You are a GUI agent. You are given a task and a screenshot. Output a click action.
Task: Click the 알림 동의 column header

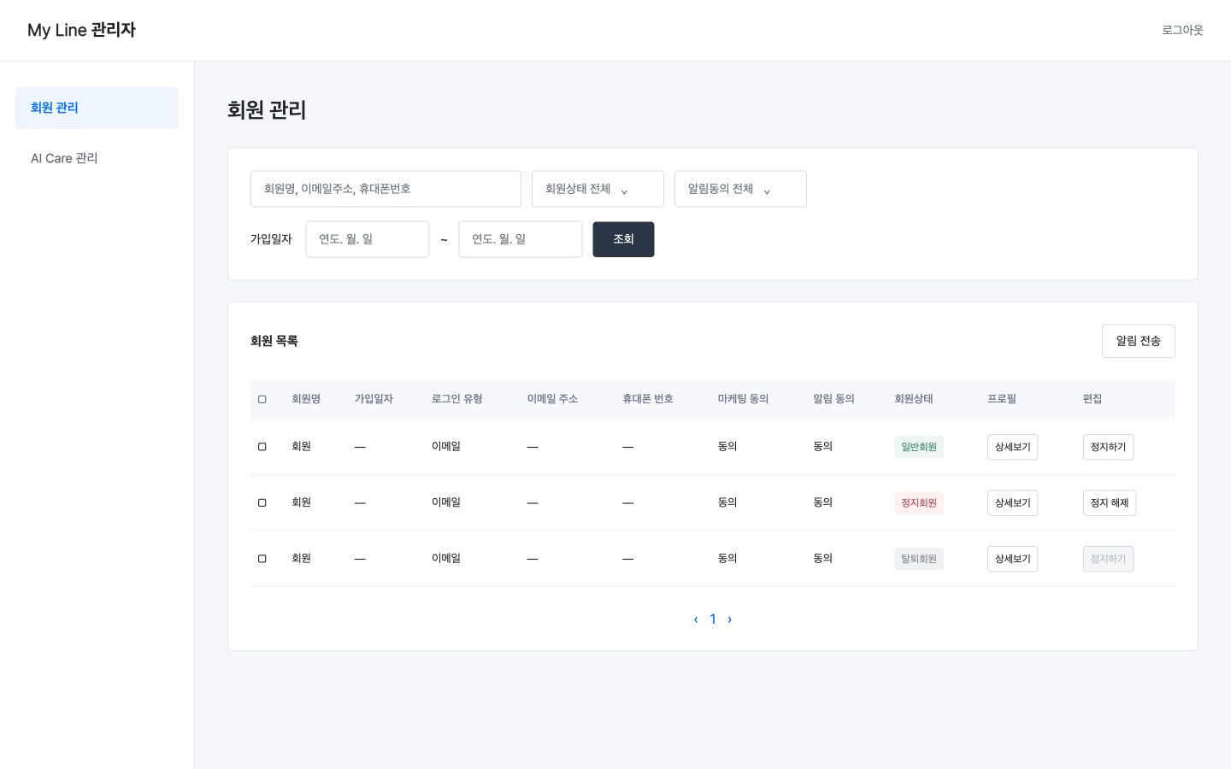pyautogui.click(x=833, y=399)
